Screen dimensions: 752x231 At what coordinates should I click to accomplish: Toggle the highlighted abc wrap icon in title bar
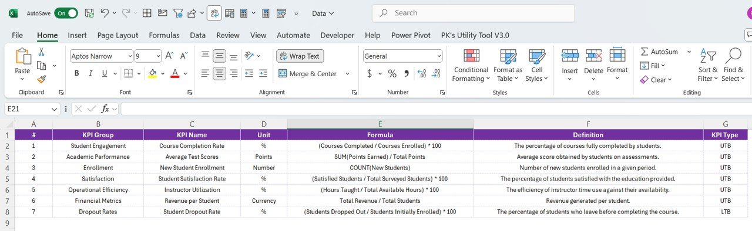pyautogui.click(x=214, y=13)
